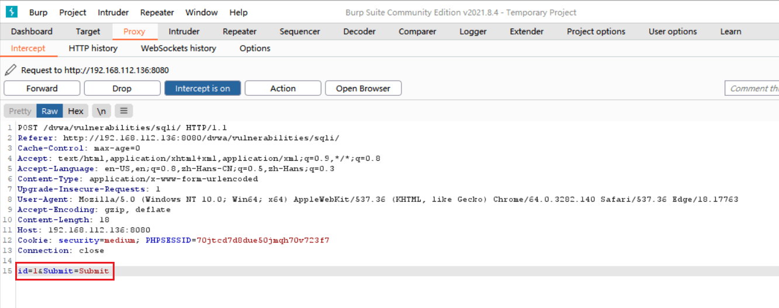Open the Learn tab
The image size is (779, 308).
tap(730, 32)
